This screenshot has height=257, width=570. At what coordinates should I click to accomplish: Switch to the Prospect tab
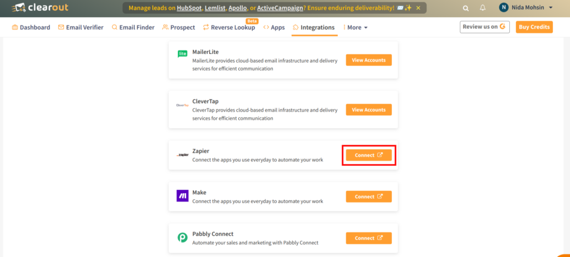[x=179, y=27]
